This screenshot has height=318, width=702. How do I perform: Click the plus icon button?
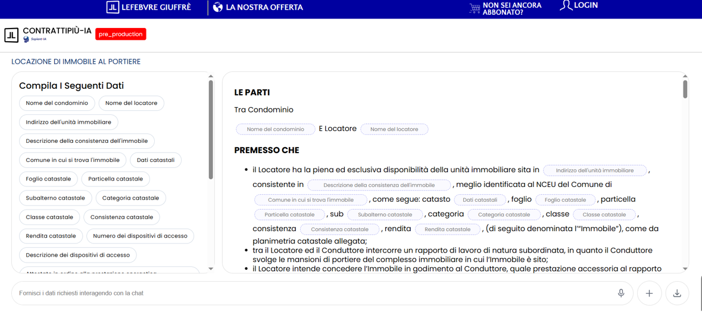(x=649, y=293)
